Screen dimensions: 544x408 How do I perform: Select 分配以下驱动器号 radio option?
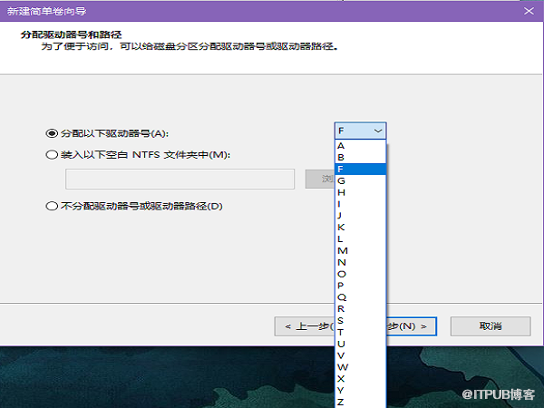(x=52, y=133)
